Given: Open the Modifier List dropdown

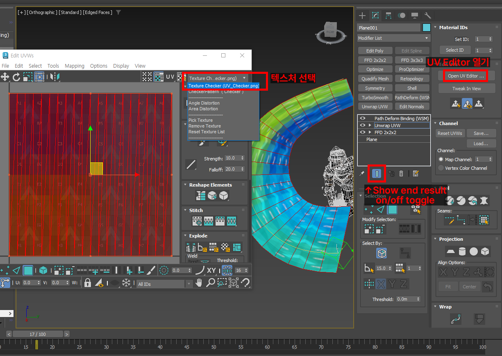Looking at the screenshot, I should (x=394, y=38).
